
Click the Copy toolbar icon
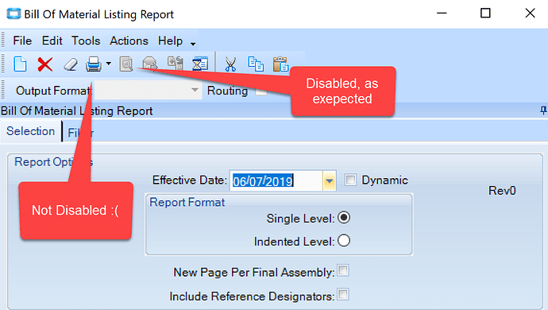(x=256, y=64)
